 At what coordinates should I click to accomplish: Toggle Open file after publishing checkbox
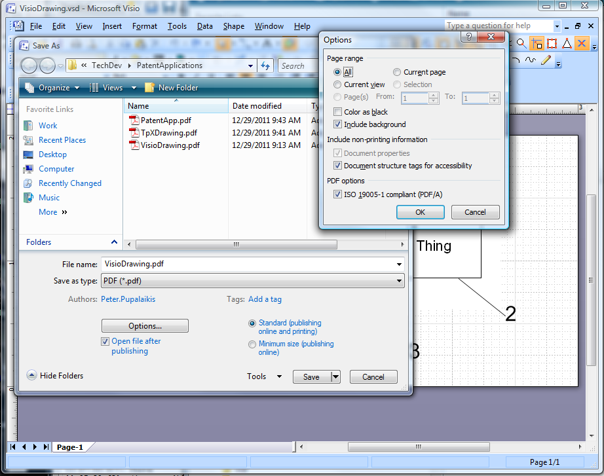105,342
